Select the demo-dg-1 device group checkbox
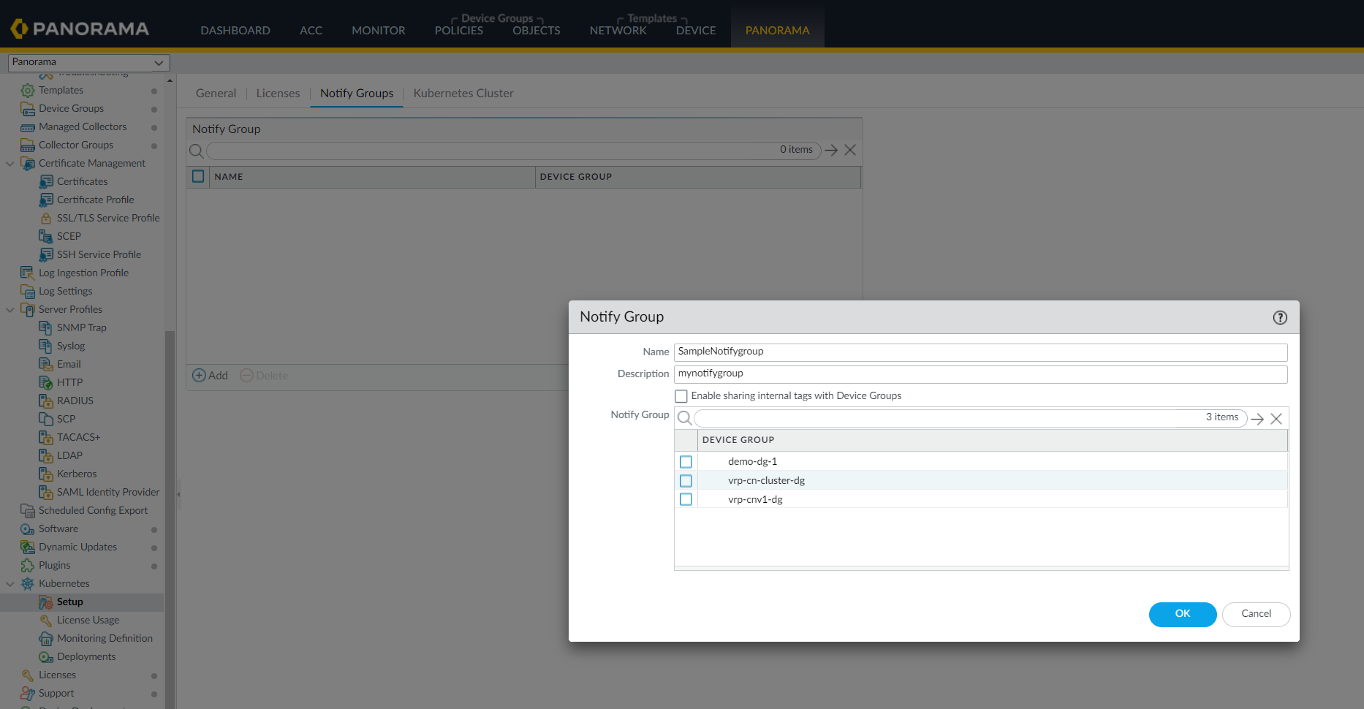Viewport: 1364px width, 709px height. [686, 462]
